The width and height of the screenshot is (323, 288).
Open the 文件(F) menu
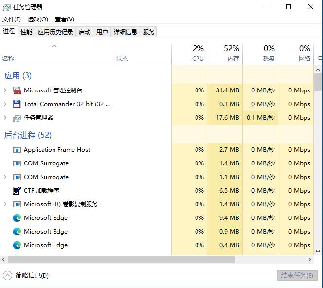pyautogui.click(x=12, y=19)
